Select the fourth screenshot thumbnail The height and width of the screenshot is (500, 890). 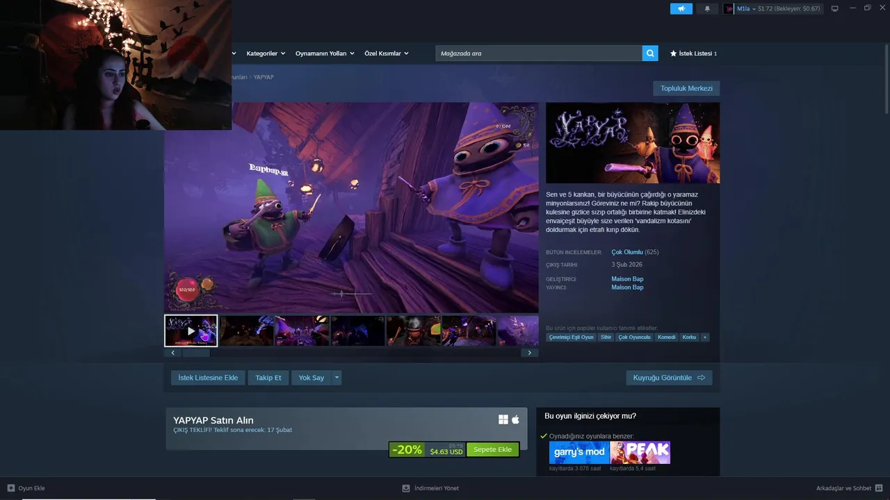pos(357,331)
